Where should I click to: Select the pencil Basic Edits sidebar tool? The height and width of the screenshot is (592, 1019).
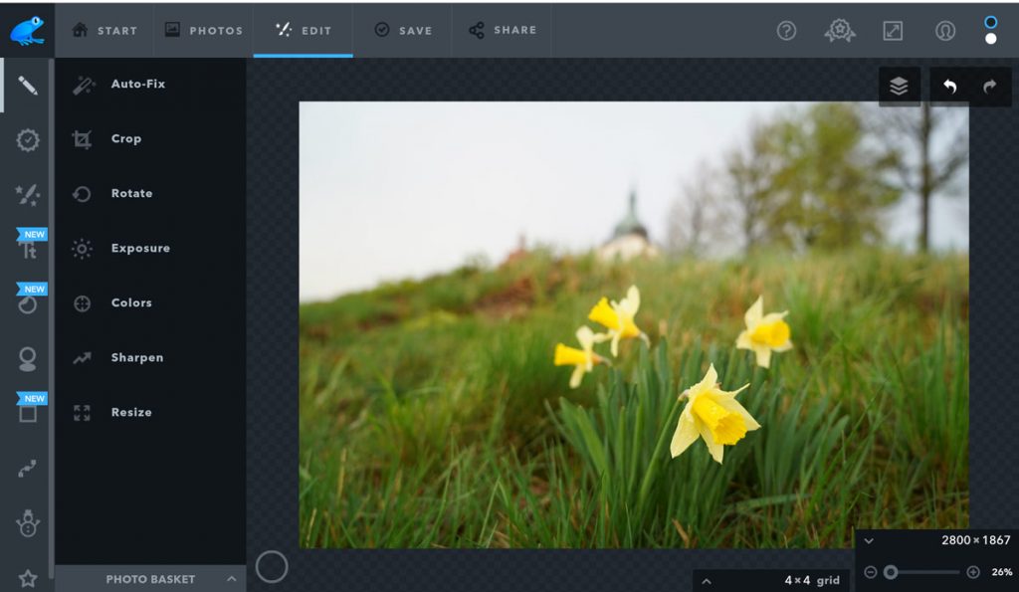coord(28,86)
